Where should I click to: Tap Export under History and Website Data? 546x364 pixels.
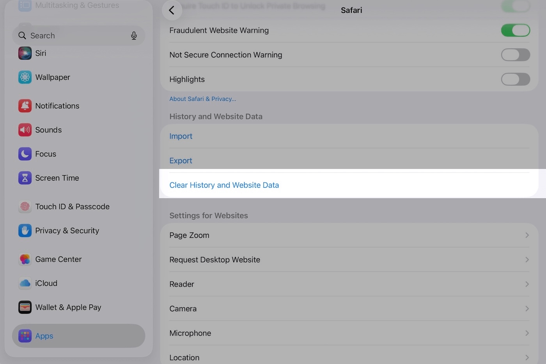181,161
